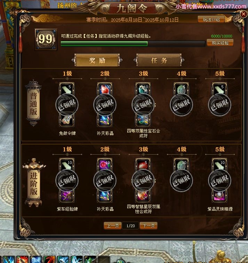Select the 补天彩晶 icon in 普通版 row
This screenshot has width=248, height=263.
pyautogui.click(x=105, y=120)
